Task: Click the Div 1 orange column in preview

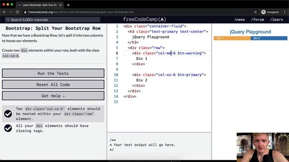Action: point(232,38)
